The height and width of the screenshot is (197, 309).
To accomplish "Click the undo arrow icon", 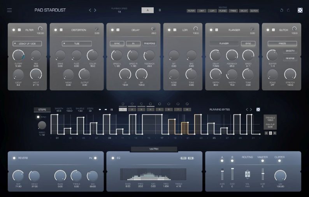I will tap(282, 10).
